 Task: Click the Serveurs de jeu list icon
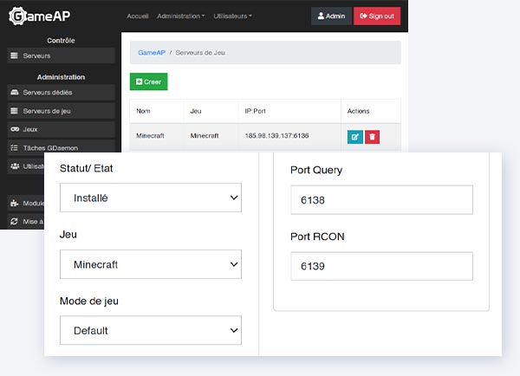click(14, 111)
